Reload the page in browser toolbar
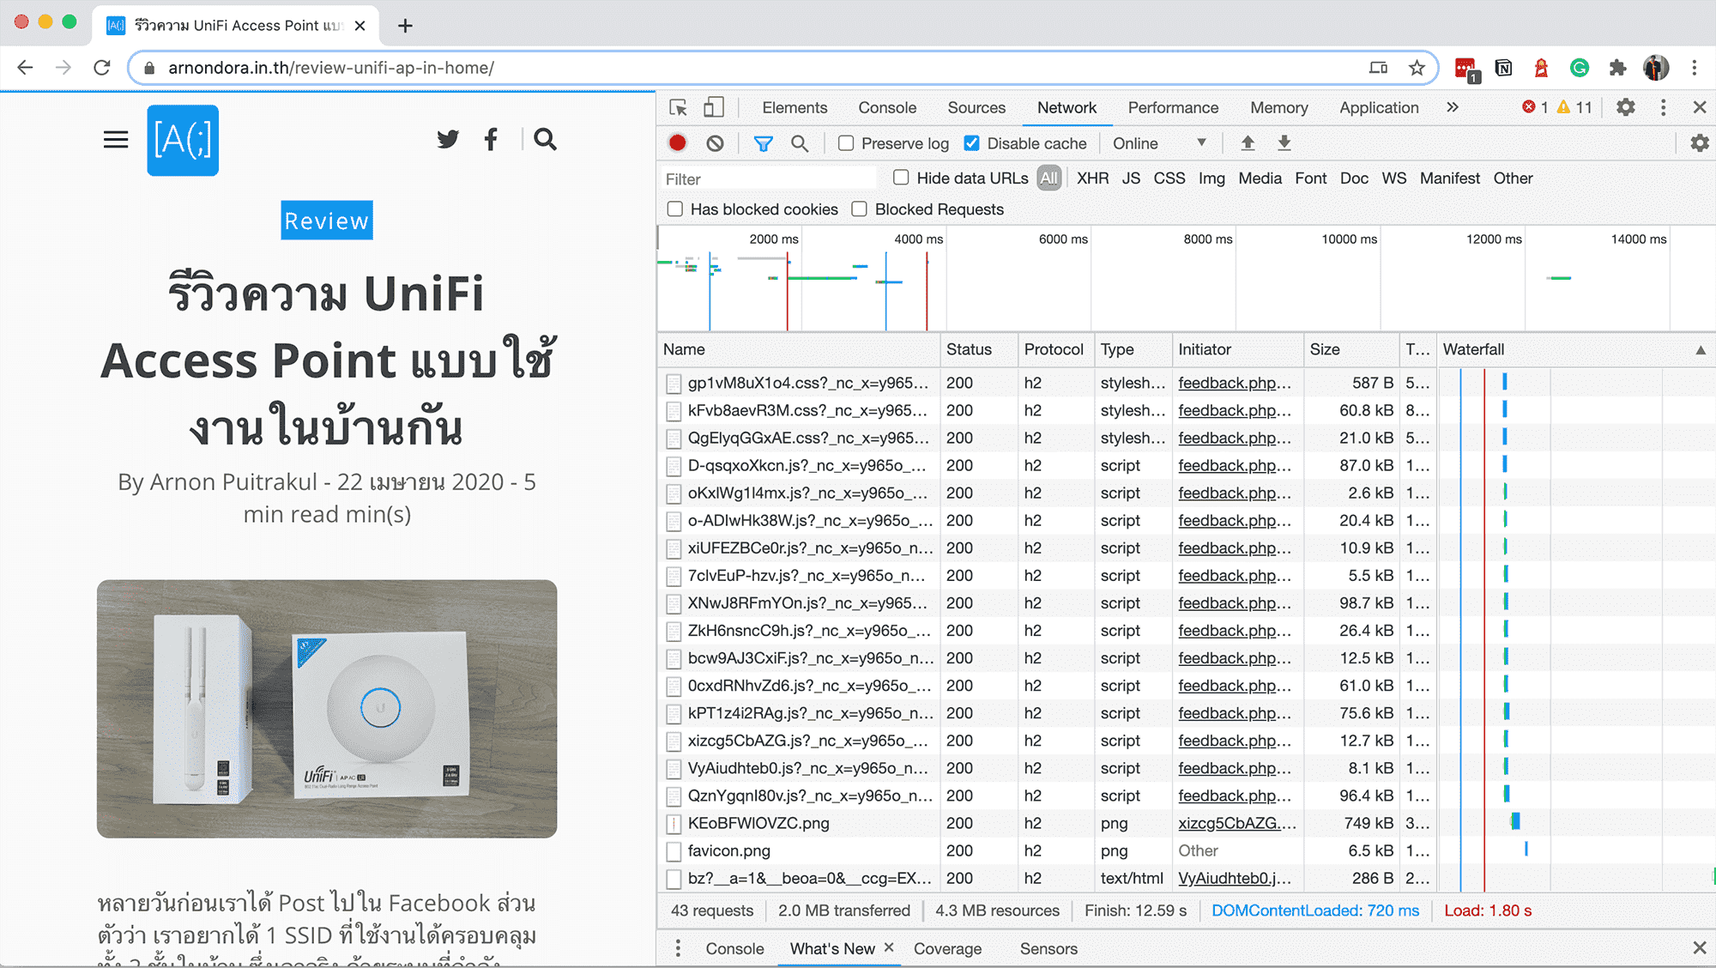The image size is (1716, 968). (x=102, y=68)
